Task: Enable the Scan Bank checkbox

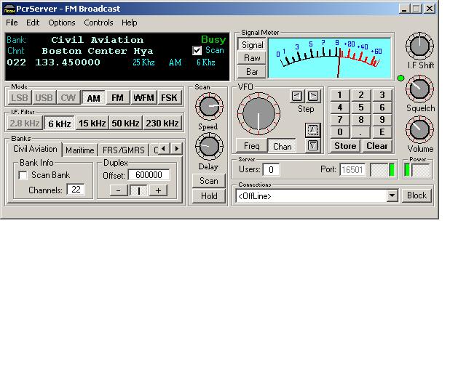Action: click(x=23, y=175)
